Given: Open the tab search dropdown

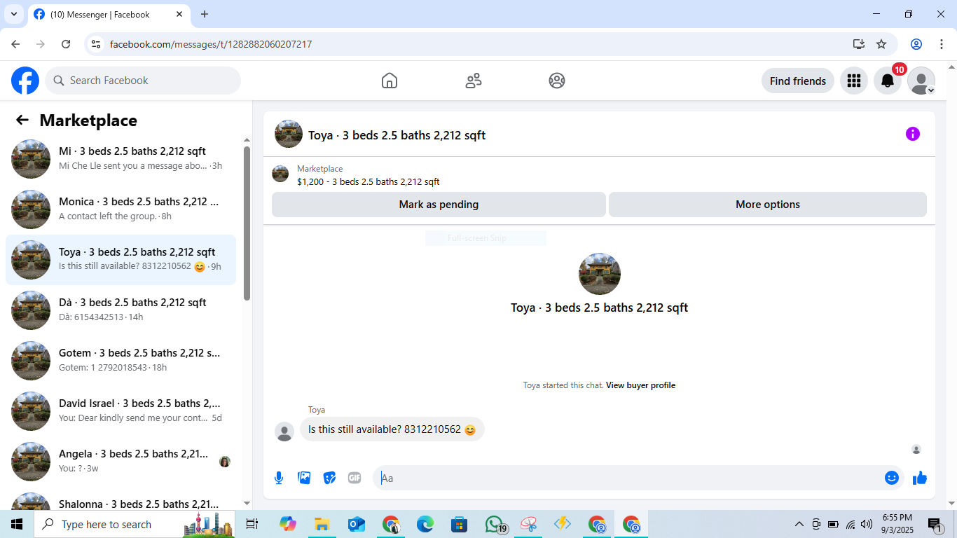Looking at the screenshot, I should (x=13, y=14).
